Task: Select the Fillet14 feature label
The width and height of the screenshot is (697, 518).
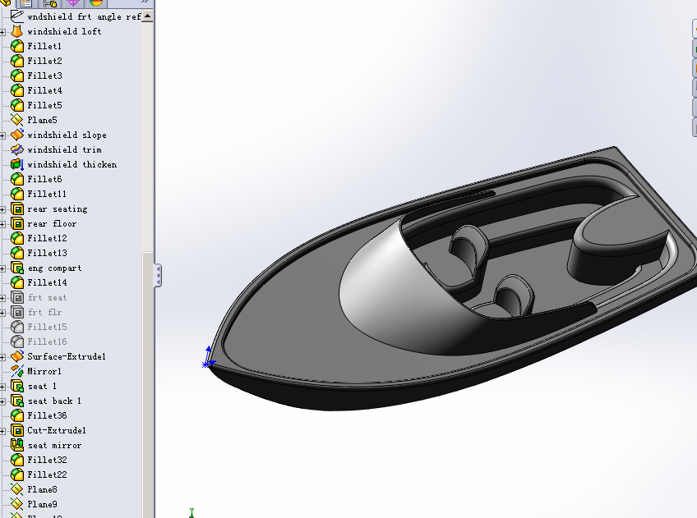Action: point(47,282)
